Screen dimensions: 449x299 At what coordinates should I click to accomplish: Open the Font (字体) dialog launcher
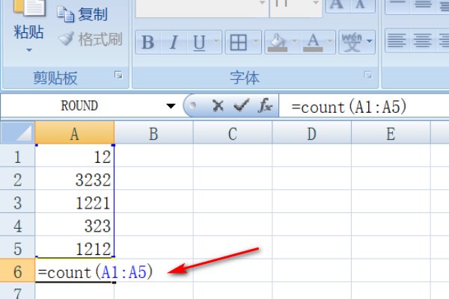tap(368, 75)
